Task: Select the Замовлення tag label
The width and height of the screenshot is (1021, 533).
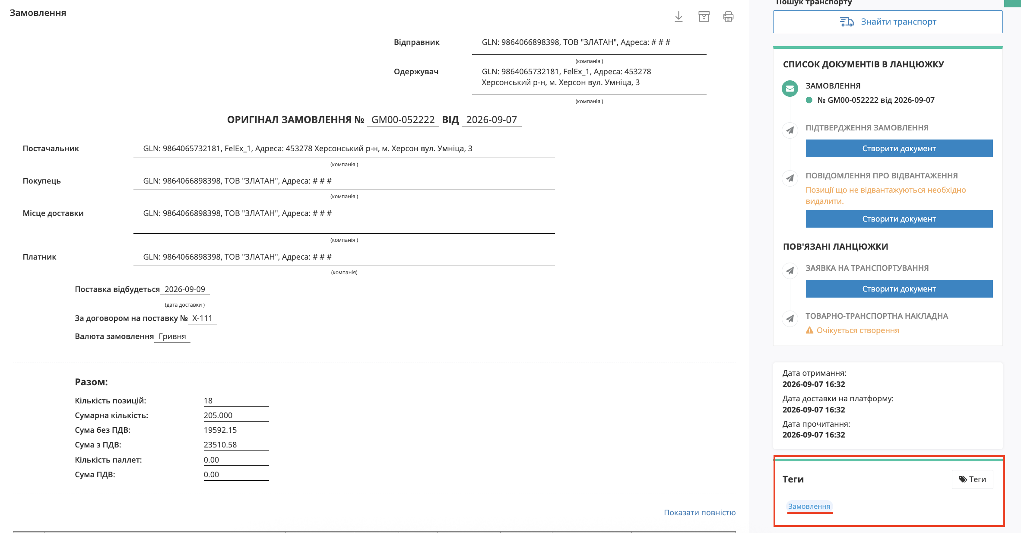Action: (809, 506)
